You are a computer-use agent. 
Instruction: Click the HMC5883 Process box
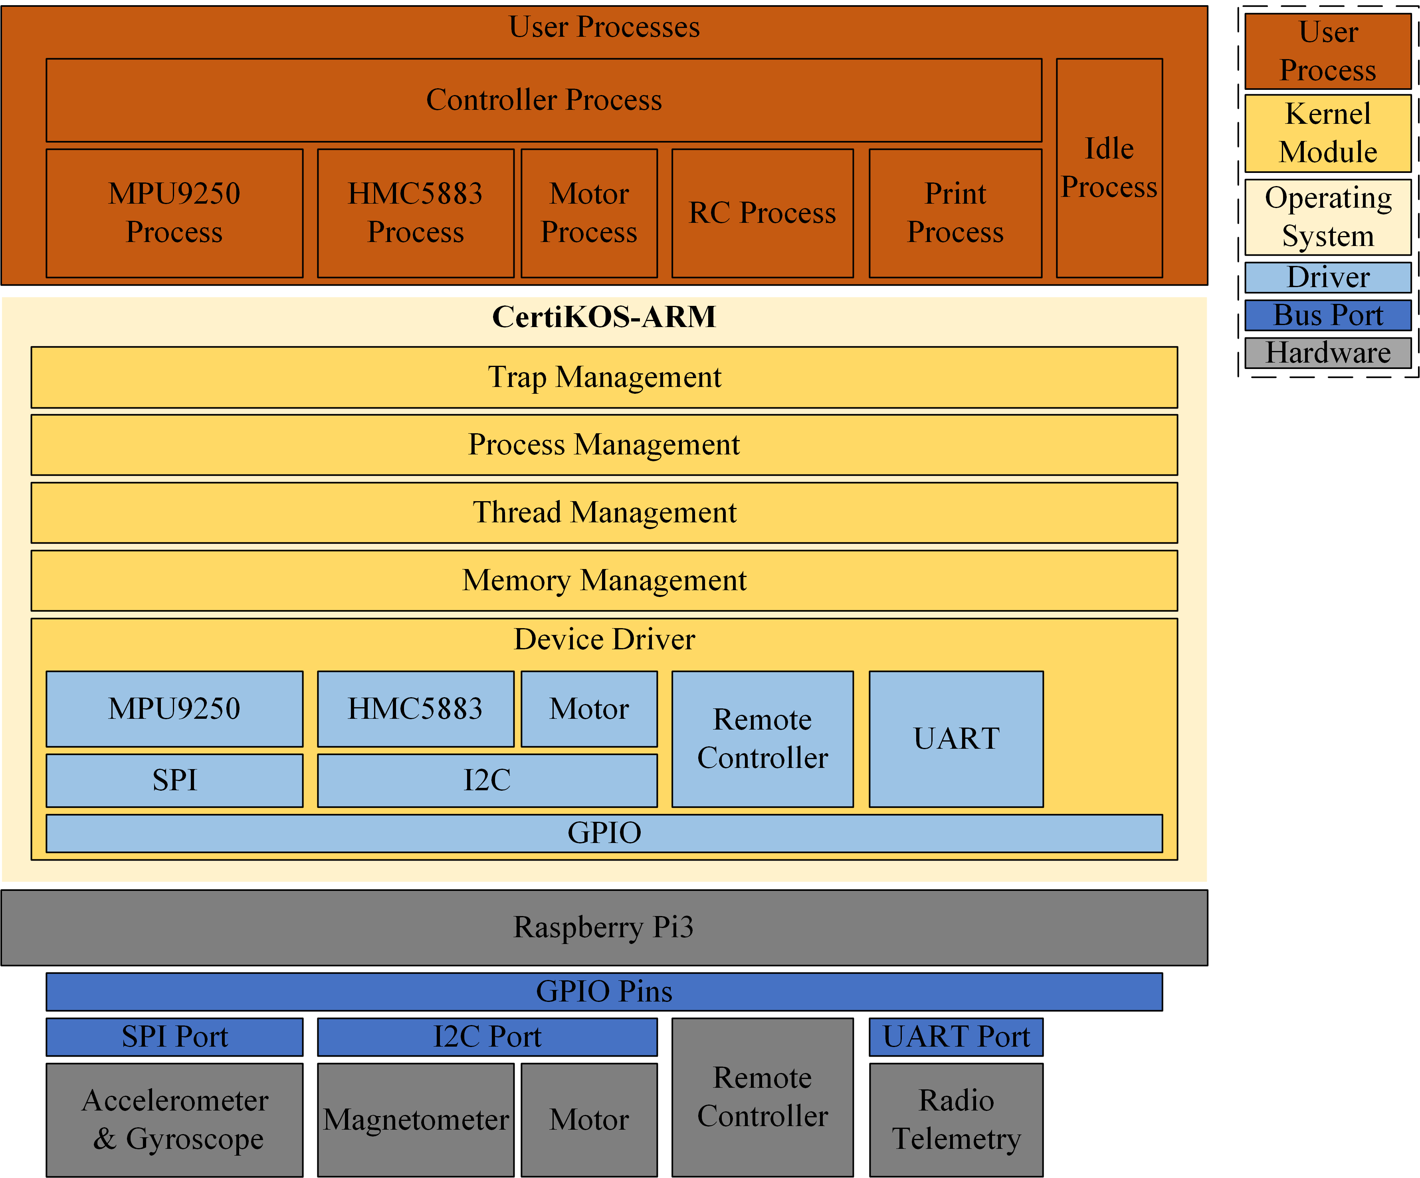click(x=415, y=213)
